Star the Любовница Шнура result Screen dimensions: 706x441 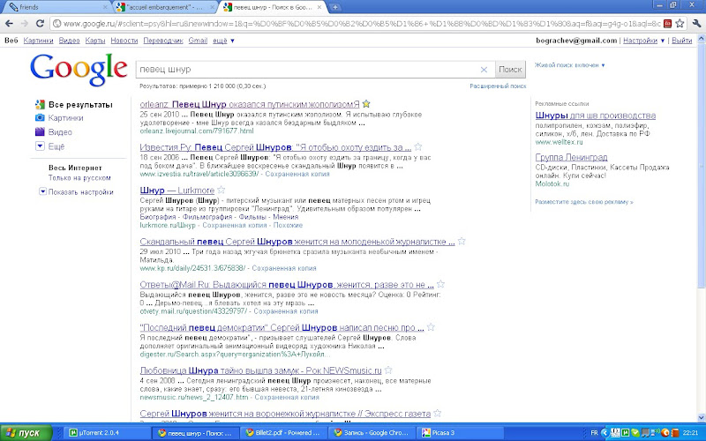click(x=388, y=370)
